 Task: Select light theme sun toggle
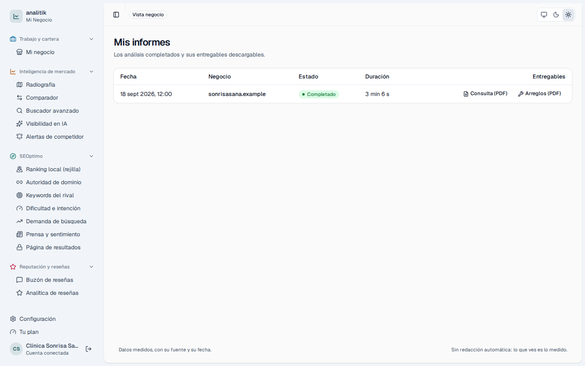coord(568,15)
